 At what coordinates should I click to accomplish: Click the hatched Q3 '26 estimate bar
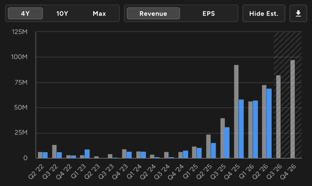pos(279,117)
